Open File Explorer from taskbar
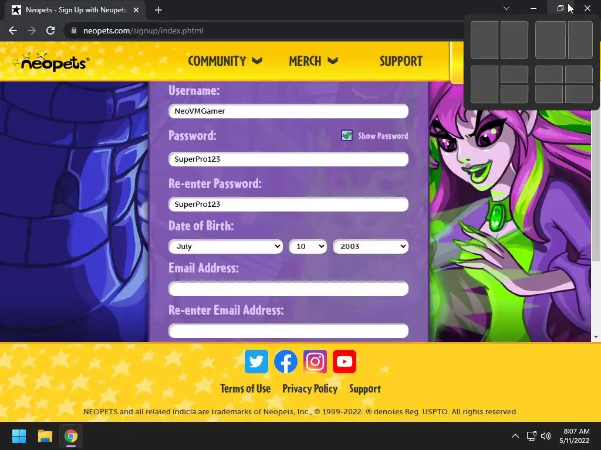 pyautogui.click(x=45, y=436)
